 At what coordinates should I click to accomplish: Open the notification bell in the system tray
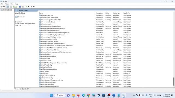(172, 95)
